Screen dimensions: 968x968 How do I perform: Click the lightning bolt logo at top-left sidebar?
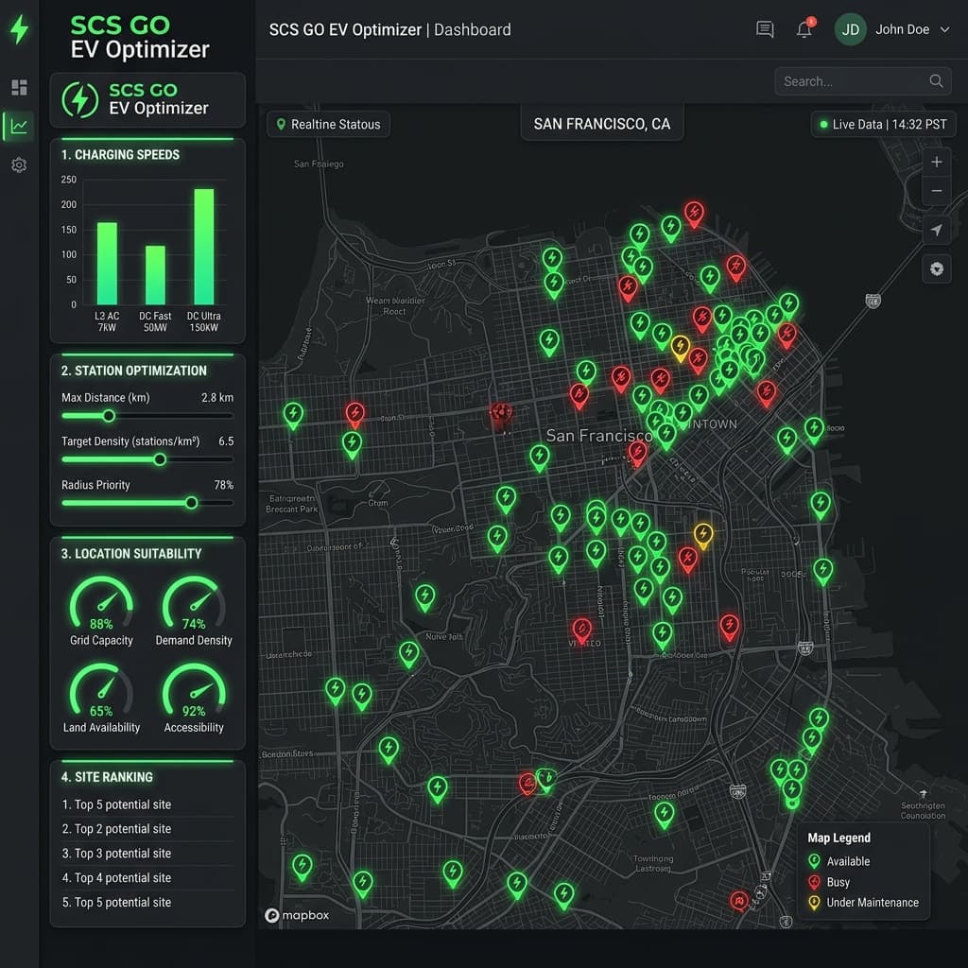click(x=20, y=29)
